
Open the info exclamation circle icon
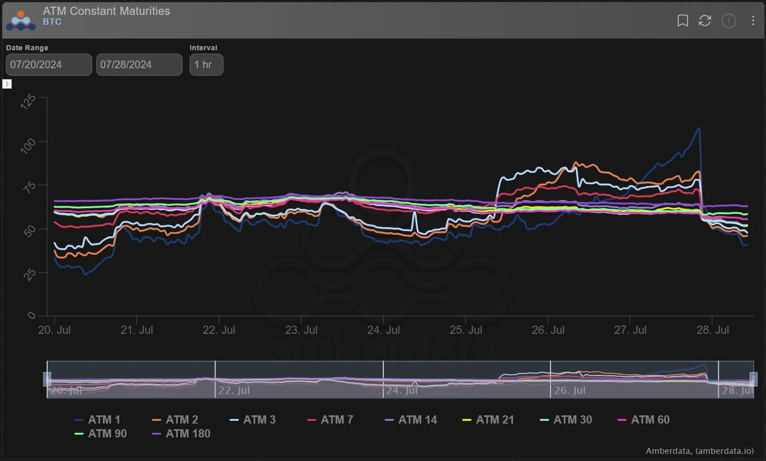click(729, 21)
